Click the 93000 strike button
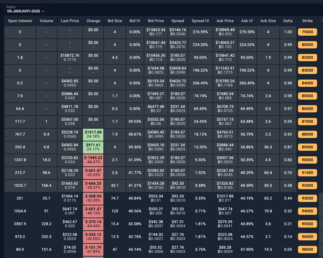This screenshot has height=258, width=323. 307,198
